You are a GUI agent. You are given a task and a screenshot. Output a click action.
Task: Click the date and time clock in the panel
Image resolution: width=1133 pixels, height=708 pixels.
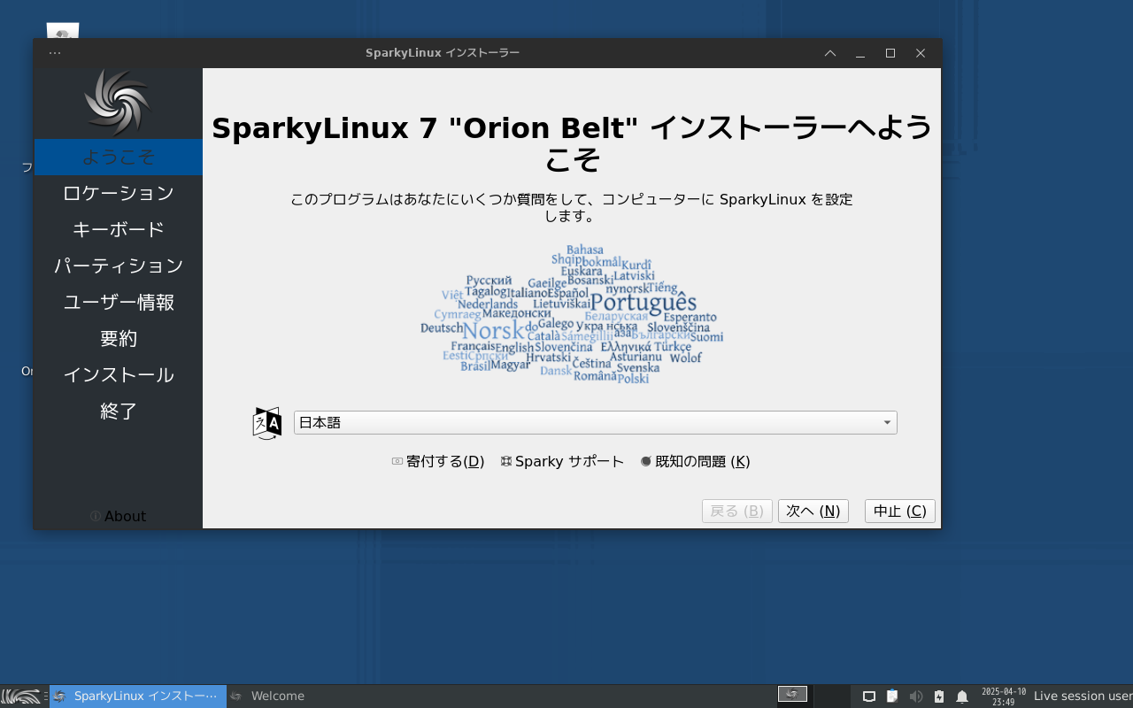point(1004,696)
